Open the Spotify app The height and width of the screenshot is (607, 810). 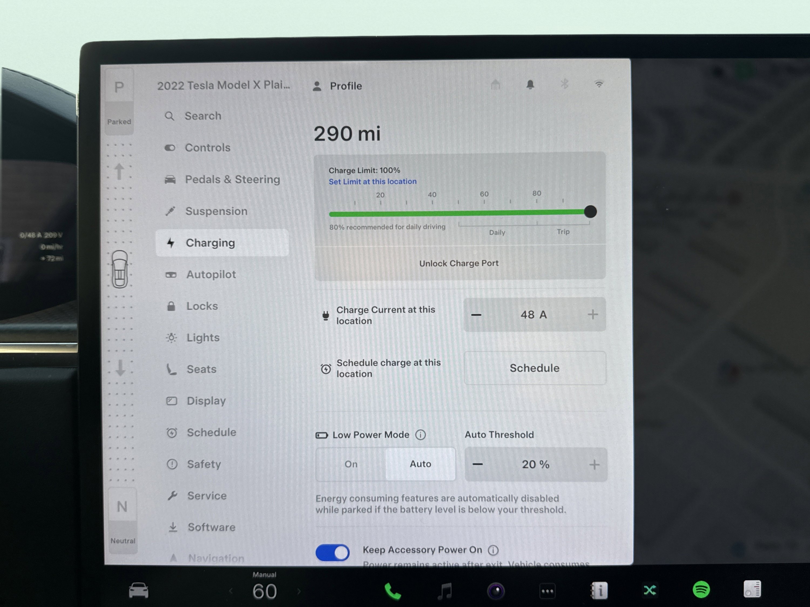(x=701, y=589)
